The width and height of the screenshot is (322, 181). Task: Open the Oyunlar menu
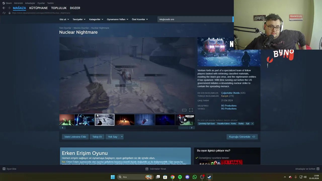(41, 3)
